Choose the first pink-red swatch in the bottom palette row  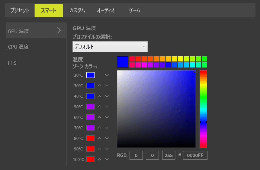click(132, 65)
